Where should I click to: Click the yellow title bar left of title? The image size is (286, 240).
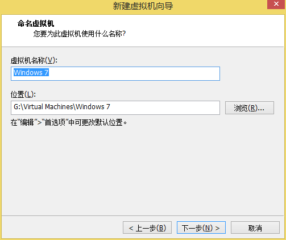coord(57,7)
